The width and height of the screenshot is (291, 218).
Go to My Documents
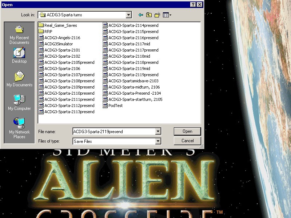(x=19, y=79)
